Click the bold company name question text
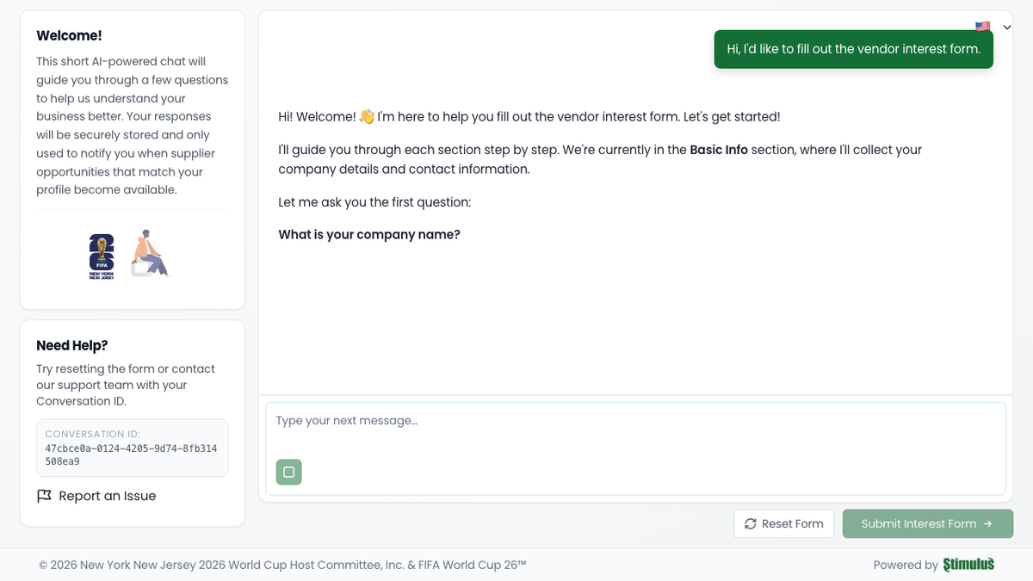The width and height of the screenshot is (1033, 581). coord(369,234)
